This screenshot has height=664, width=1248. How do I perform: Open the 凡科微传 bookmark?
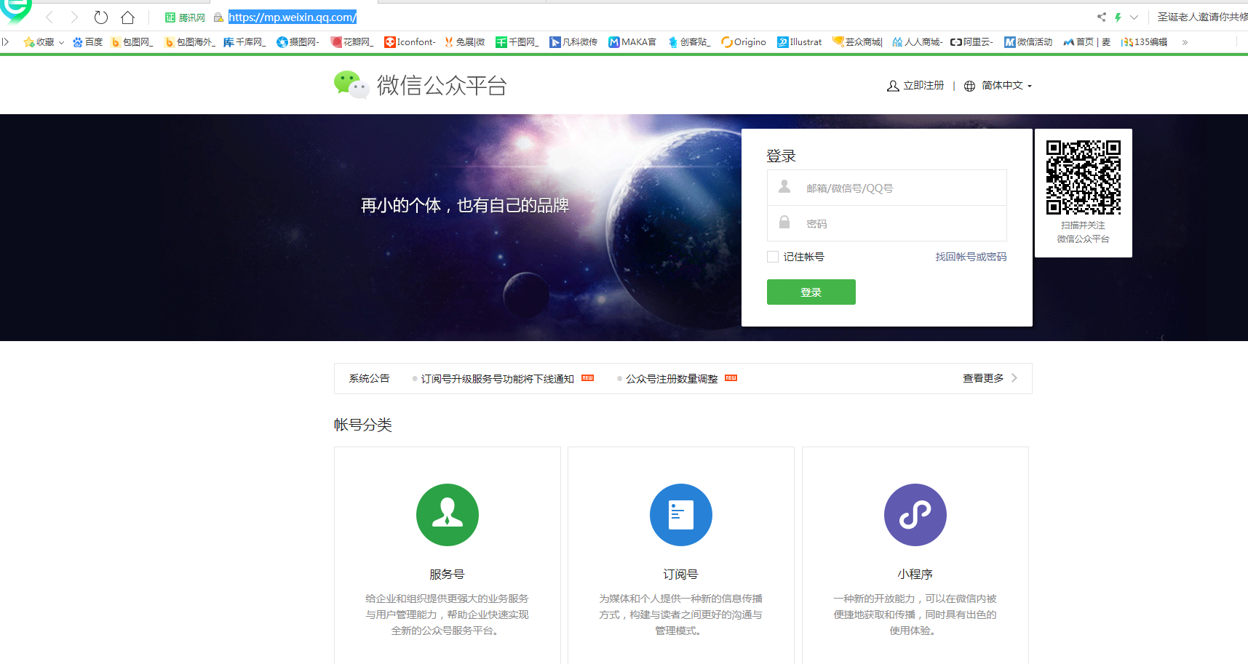pos(573,42)
